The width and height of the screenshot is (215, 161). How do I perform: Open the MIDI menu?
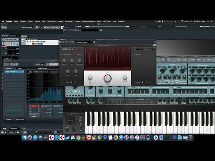click(43, 21)
